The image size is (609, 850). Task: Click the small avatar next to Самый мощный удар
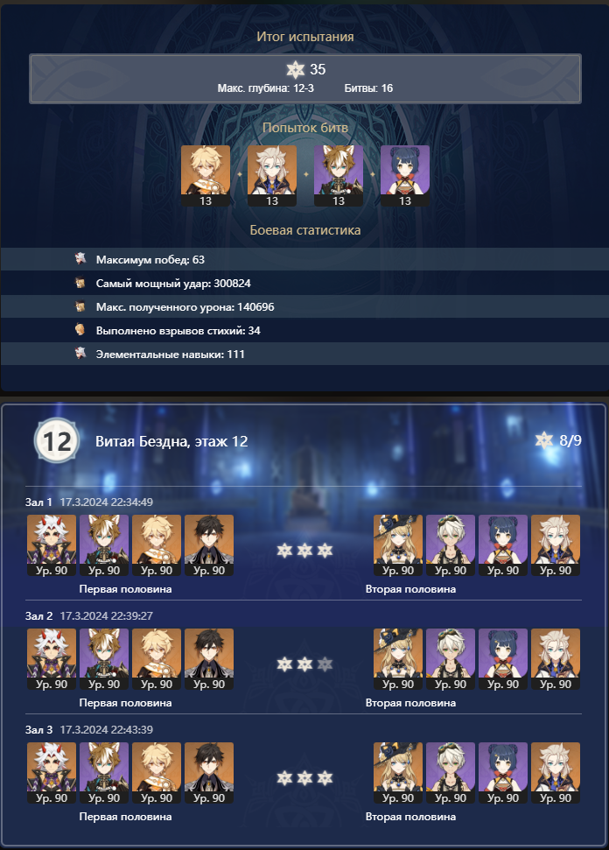pos(80,283)
